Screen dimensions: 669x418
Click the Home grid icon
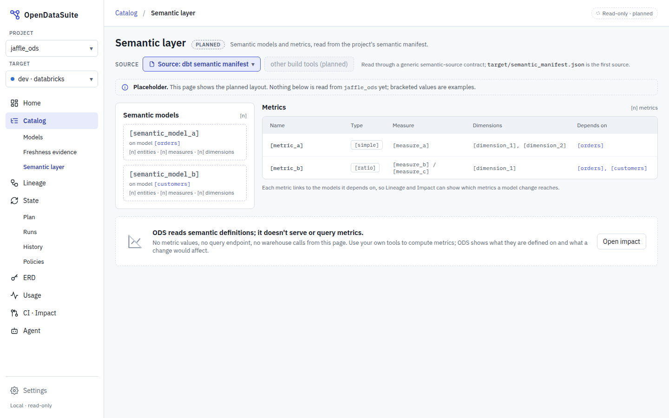click(x=14, y=103)
